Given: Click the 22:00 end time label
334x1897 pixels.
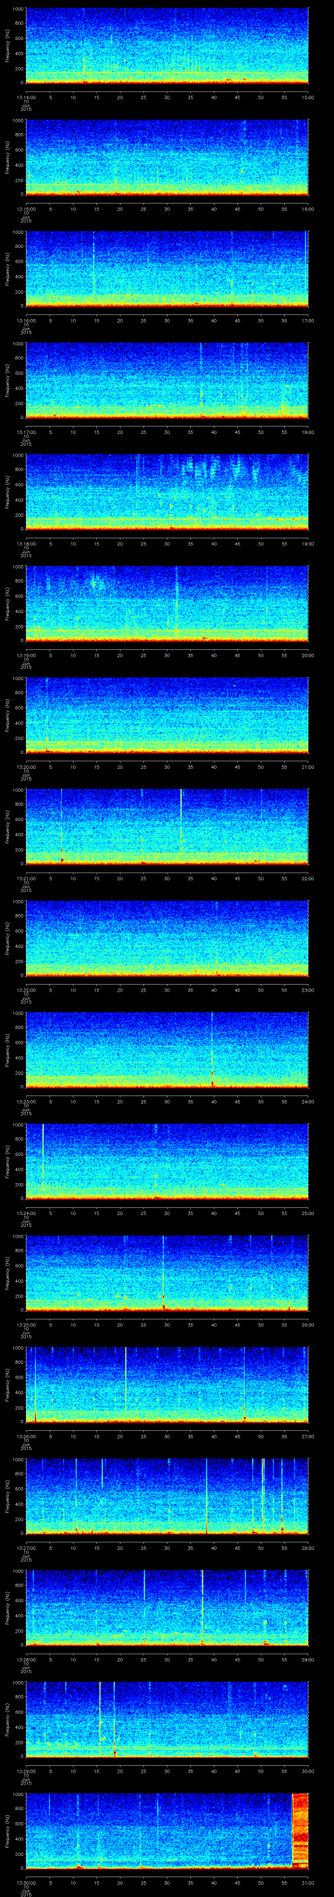Looking at the screenshot, I should [308, 878].
